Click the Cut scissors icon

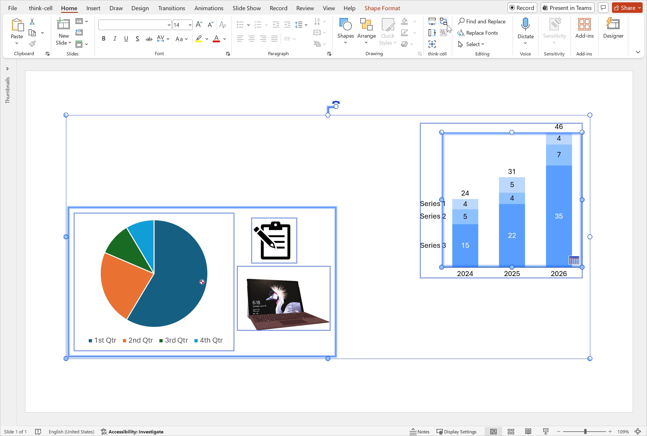click(x=32, y=22)
